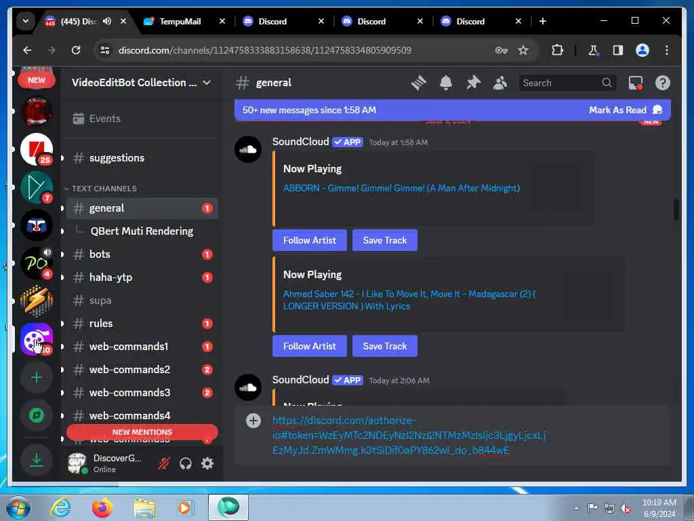
Task: Open user settings gear icon
Action: (x=207, y=463)
